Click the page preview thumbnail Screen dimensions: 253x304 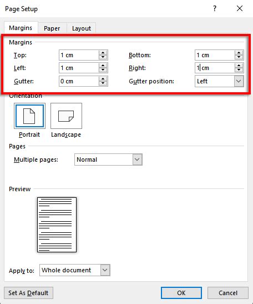[x=57, y=225]
